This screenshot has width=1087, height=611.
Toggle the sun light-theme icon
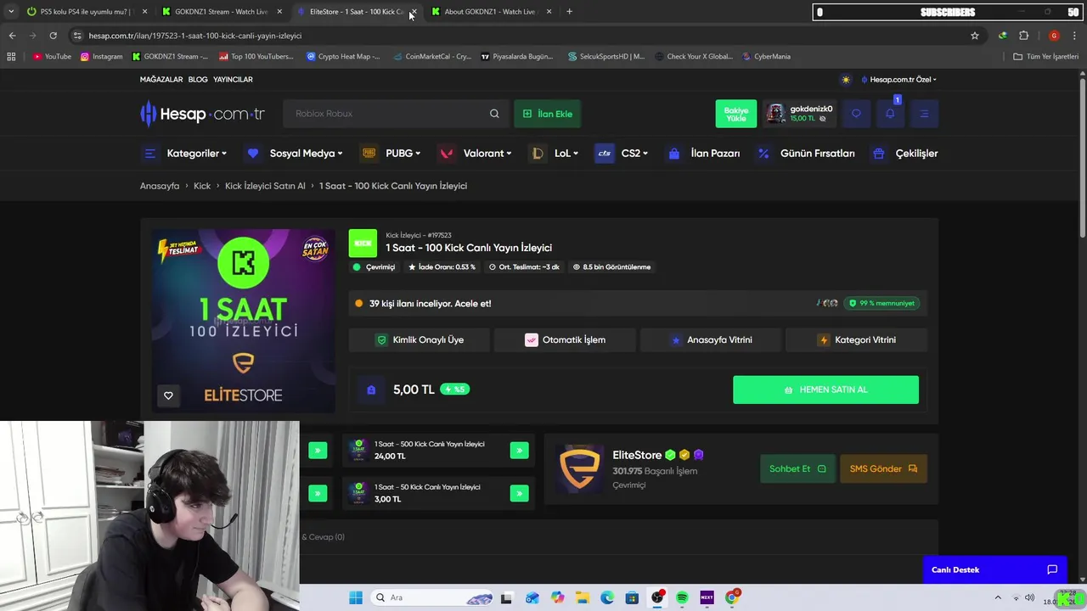click(846, 80)
